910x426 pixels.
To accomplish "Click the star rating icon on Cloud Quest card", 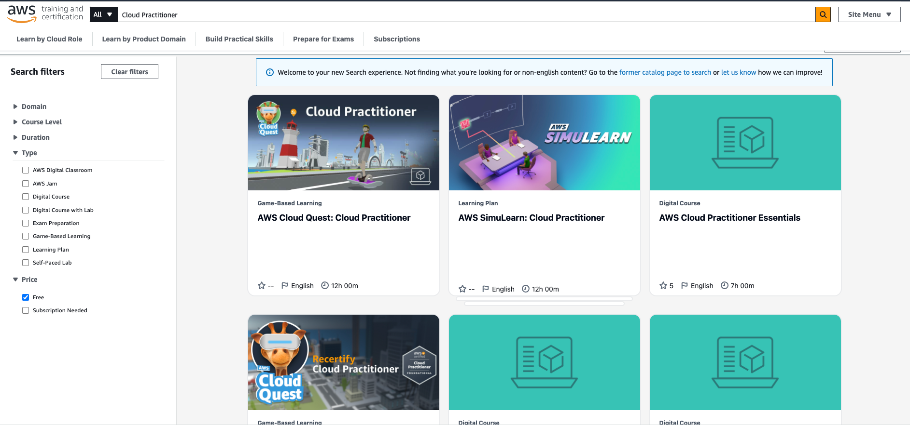I will pos(262,285).
